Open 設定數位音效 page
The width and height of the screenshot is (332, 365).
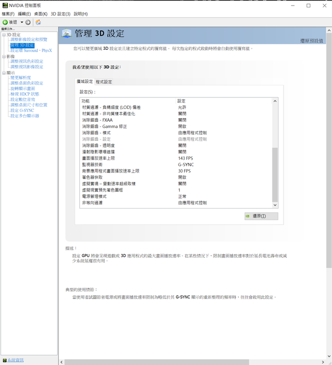point(23,99)
